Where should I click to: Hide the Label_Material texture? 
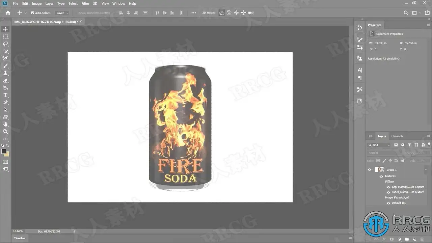pos(388,192)
